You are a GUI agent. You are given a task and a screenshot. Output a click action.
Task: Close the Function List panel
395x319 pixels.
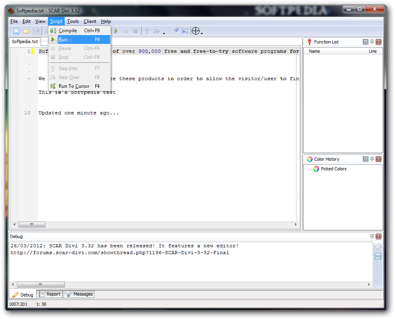click(379, 42)
